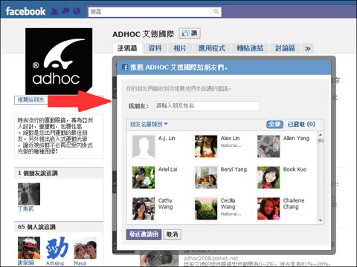Click the Maya fan photo
The image size is (357, 267).
(x=86, y=248)
